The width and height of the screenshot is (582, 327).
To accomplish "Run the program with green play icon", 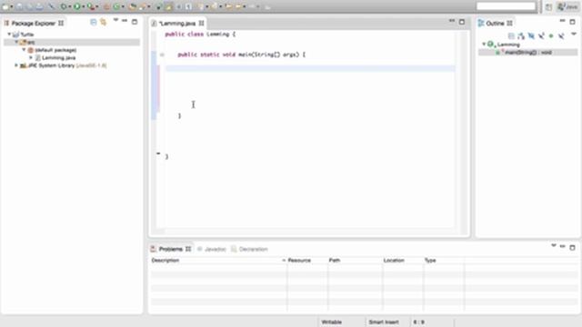I will [76, 6].
